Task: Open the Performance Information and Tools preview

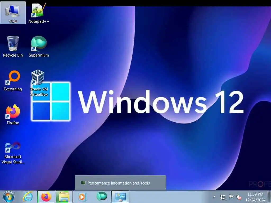Action: (120, 183)
